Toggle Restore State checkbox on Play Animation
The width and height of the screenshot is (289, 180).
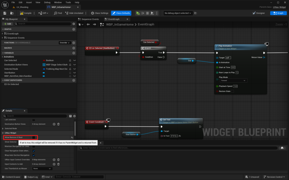point(232,91)
